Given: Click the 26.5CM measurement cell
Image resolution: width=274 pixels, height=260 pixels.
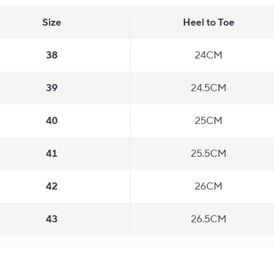Looking at the screenshot, I should point(208,219).
